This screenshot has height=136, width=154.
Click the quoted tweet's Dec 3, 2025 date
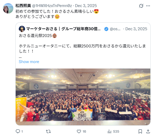pos(136,29)
